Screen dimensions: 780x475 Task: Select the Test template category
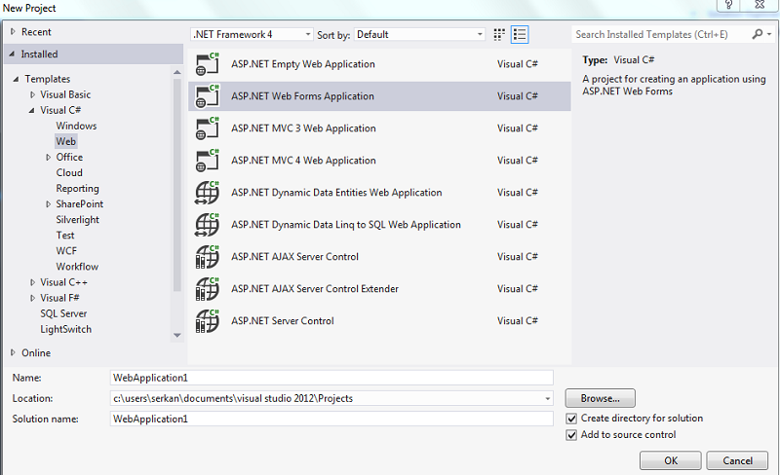tap(65, 236)
